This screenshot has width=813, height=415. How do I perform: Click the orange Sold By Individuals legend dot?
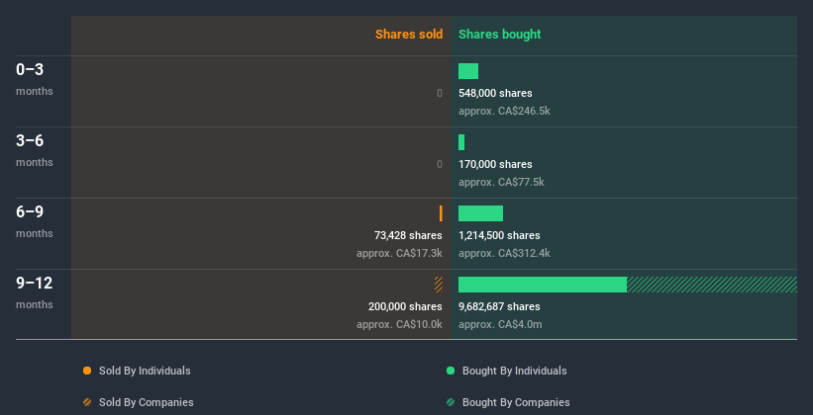pos(87,371)
